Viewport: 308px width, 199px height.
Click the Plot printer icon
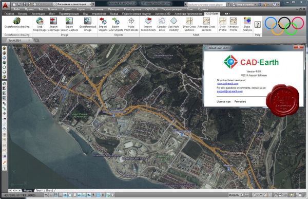click(35, 4)
